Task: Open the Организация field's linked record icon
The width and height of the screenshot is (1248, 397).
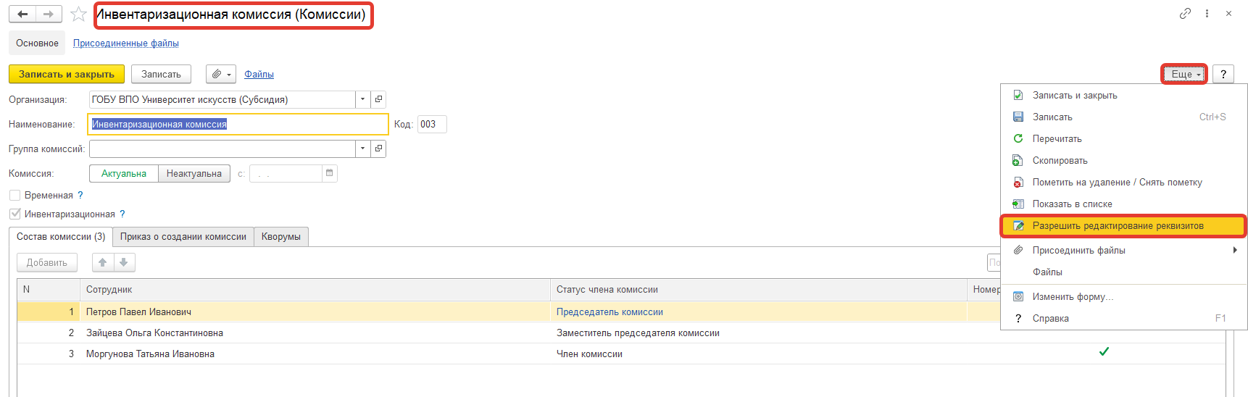Action: (x=378, y=99)
